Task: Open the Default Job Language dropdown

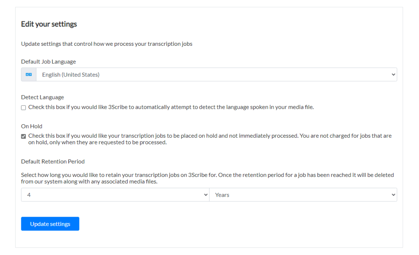Action: point(216,75)
